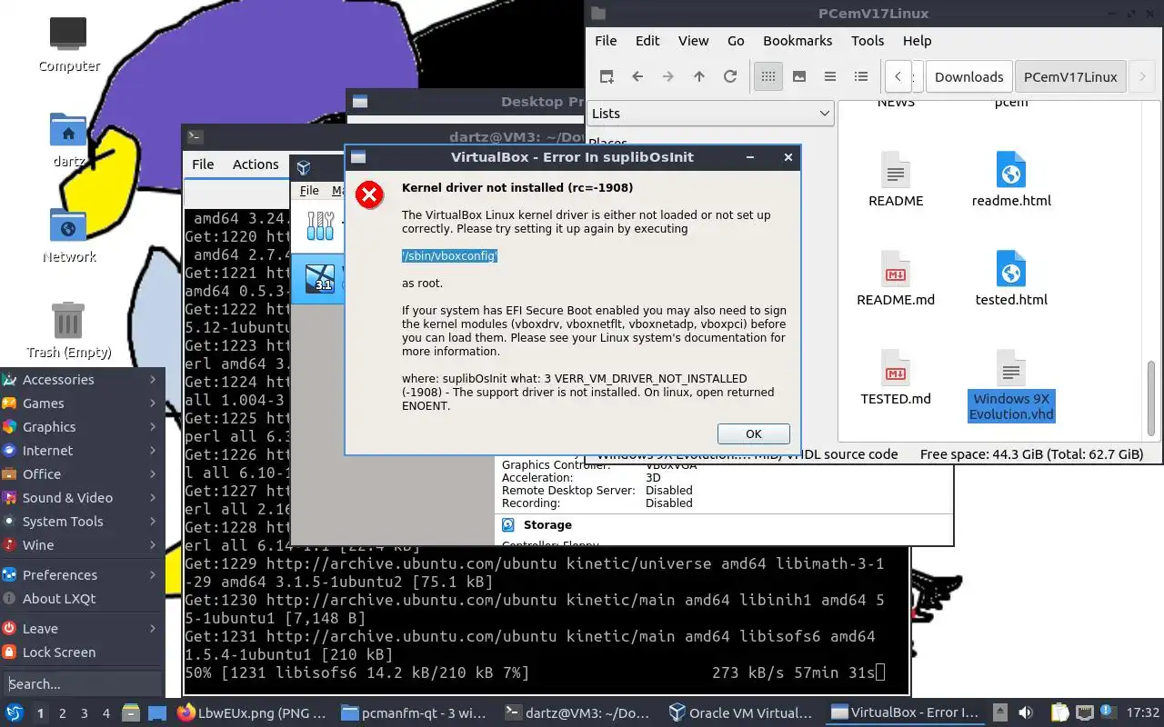Open File menu in terminal window
Image resolution: width=1164 pixels, height=727 pixels.
pyautogui.click(x=203, y=164)
